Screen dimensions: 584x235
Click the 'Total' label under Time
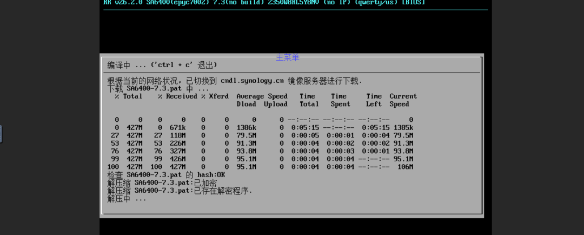(x=309, y=104)
